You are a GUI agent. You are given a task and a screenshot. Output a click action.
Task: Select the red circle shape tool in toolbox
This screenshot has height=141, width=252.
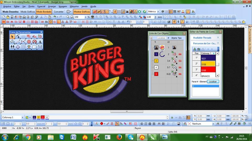29,42
